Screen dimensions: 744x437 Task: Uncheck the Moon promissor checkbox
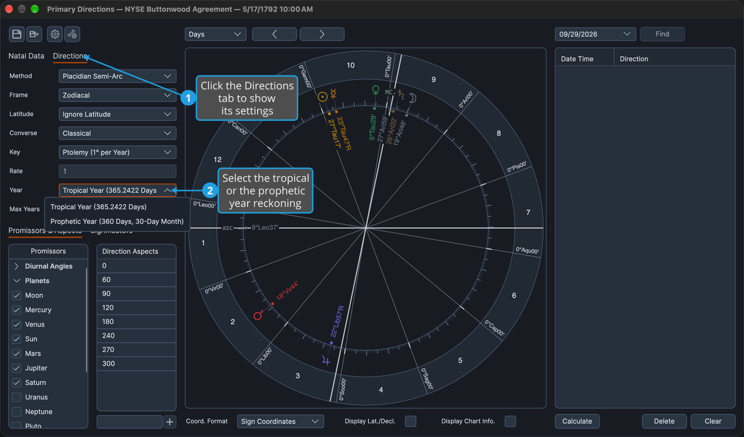[x=17, y=295]
